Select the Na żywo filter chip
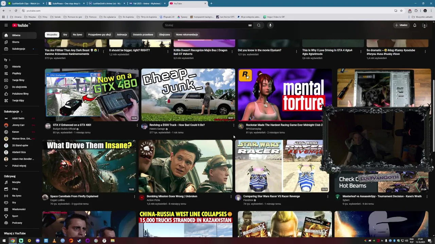Image resolution: width=435 pixels, height=244 pixels. click(77, 35)
